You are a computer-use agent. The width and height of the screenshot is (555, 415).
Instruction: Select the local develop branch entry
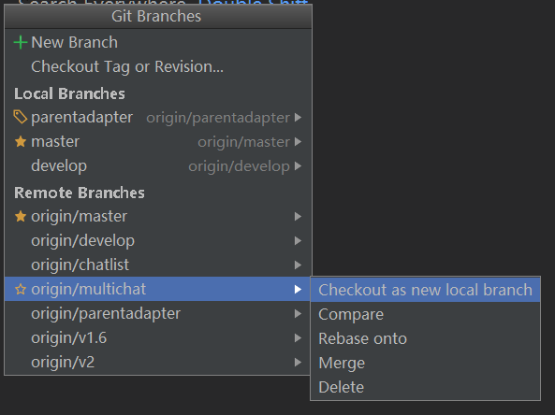pos(158,166)
